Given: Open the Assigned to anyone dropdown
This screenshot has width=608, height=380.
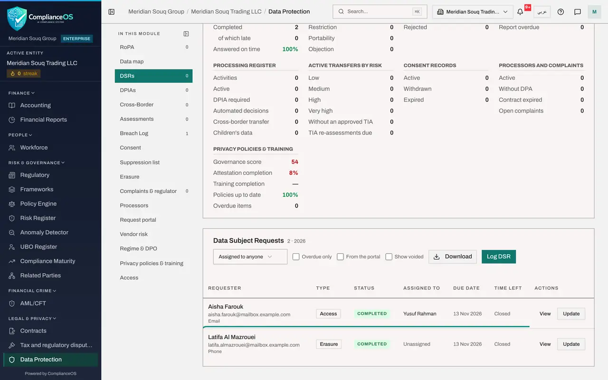Looking at the screenshot, I should 250,256.
